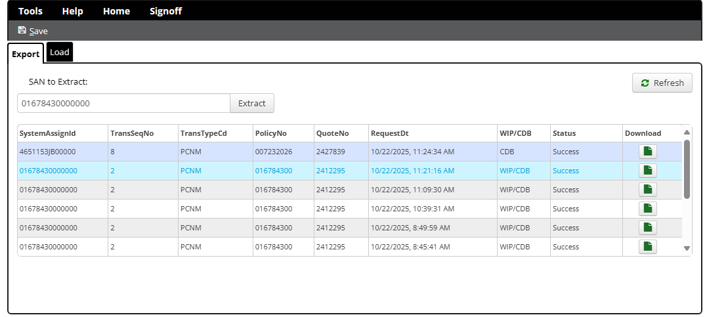Download file for the 11:09:30 AM row
Viewport: 705px width, 317px height.
click(x=647, y=190)
